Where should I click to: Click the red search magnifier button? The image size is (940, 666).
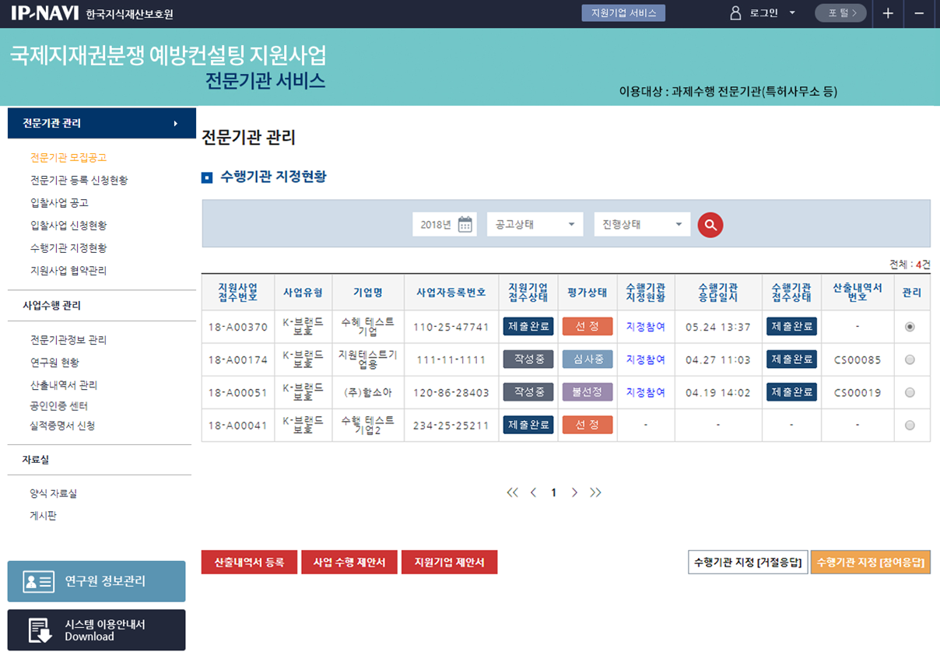710,225
